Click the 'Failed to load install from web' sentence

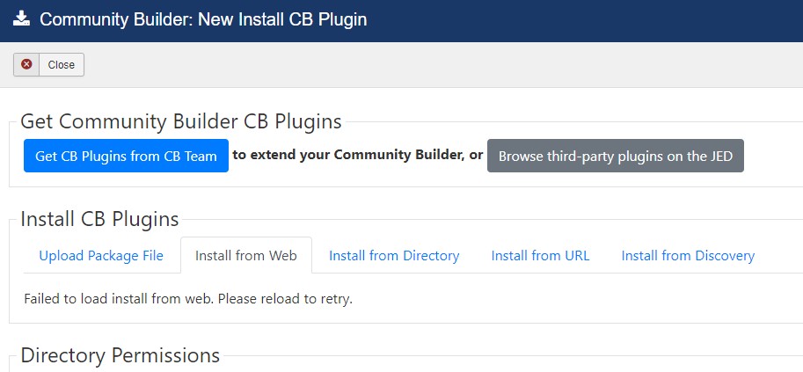pos(120,299)
